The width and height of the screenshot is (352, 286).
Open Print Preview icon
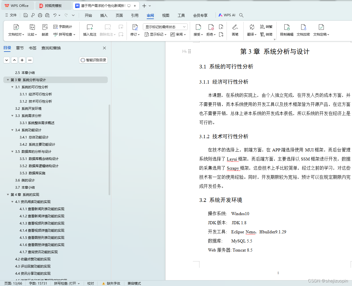pos(47,15)
